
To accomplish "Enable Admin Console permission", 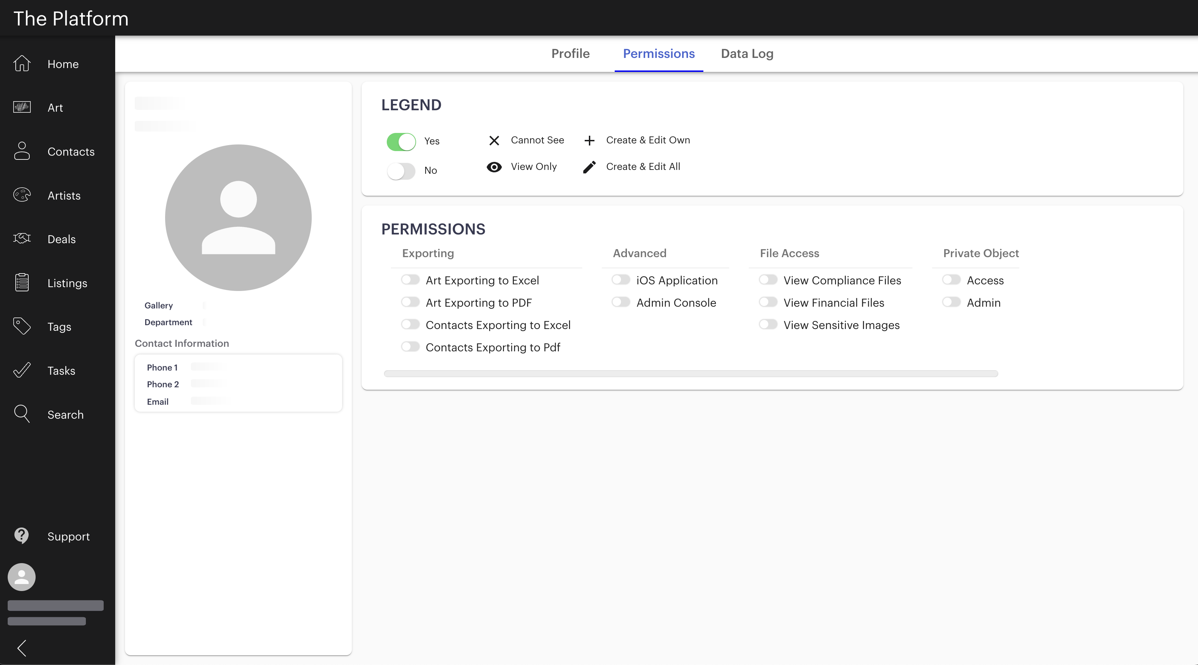I will 621,302.
